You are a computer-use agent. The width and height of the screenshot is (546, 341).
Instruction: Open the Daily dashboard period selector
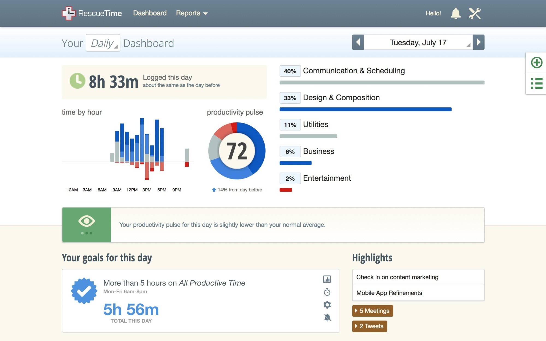click(x=103, y=43)
